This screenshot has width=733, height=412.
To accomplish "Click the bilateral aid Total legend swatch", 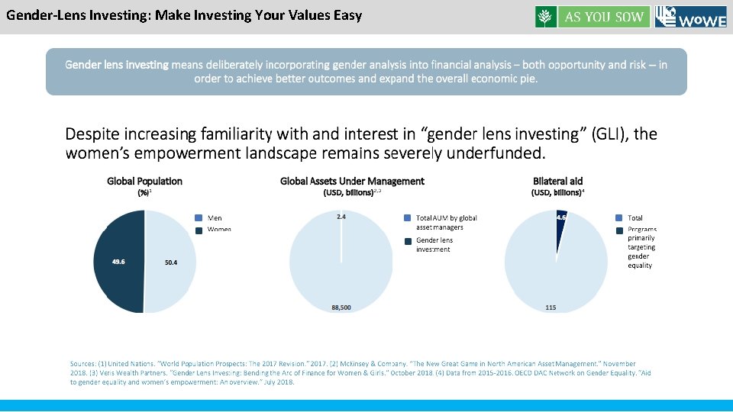I will point(619,217).
